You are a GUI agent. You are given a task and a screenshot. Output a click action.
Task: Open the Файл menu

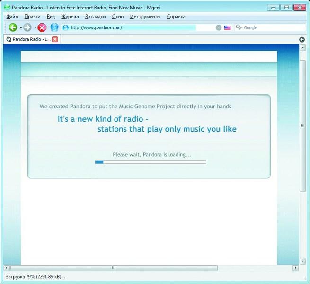click(x=12, y=17)
